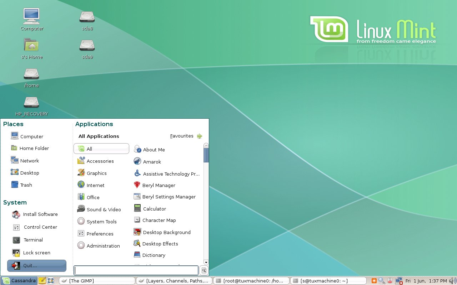Open Control Center from System section

35,227
